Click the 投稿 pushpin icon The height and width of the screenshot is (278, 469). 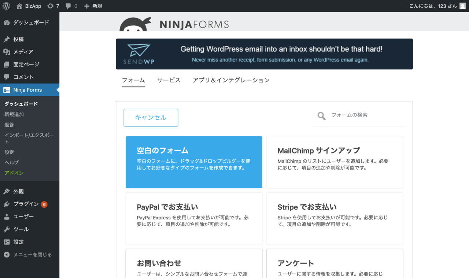click(7, 39)
